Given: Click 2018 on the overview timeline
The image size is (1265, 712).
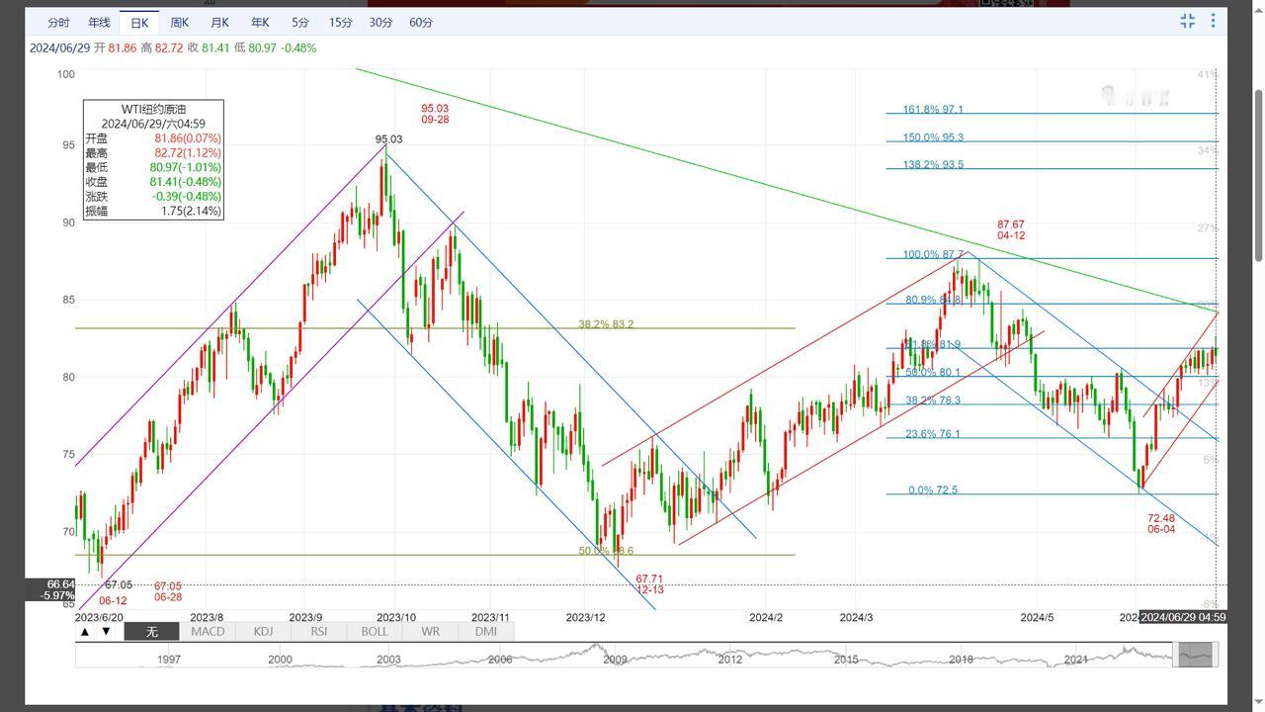Looking at the screenshot, I should click(x=961, y=660).
